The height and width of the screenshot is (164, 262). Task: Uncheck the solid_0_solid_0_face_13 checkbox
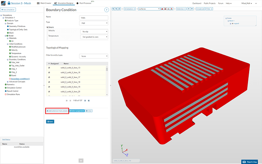[x=49, y=68]
